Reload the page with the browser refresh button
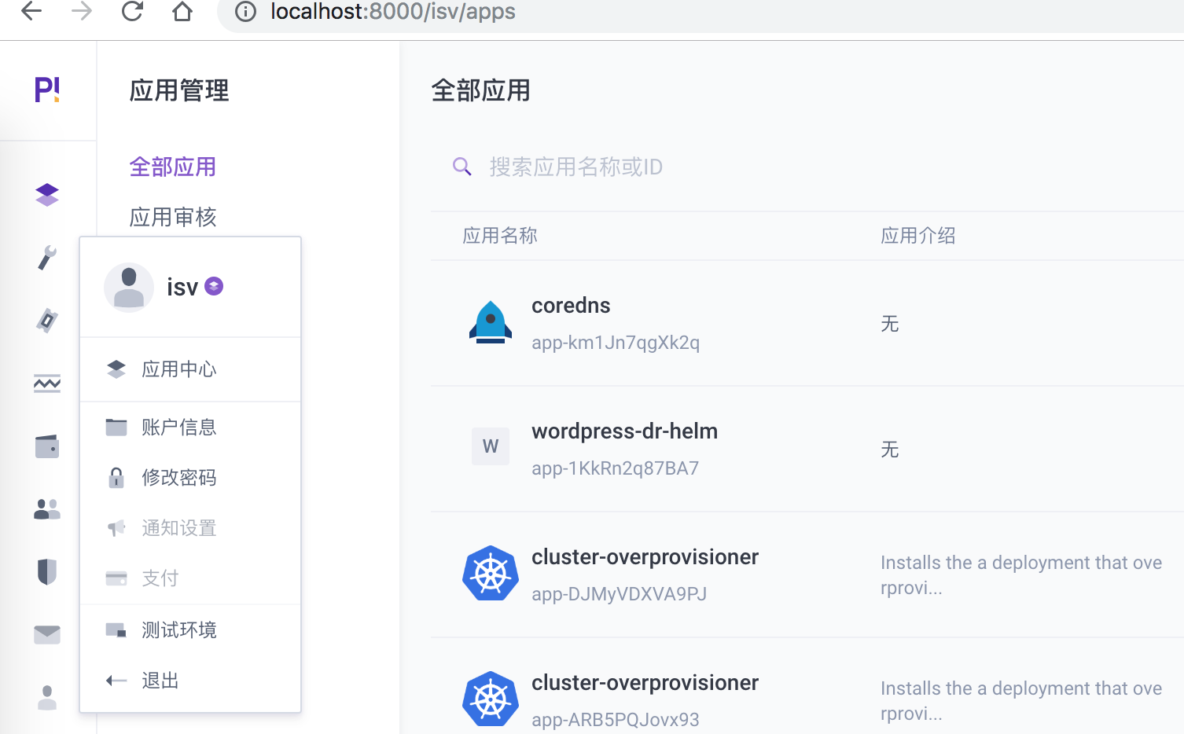The width and height of the screenshot is (1184, 734). (x=131, y=12)
